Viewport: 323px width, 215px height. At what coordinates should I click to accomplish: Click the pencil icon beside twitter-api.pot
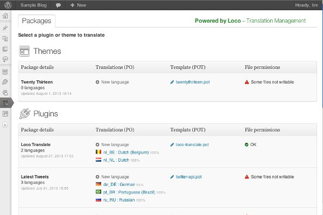[x=172, y=177]
